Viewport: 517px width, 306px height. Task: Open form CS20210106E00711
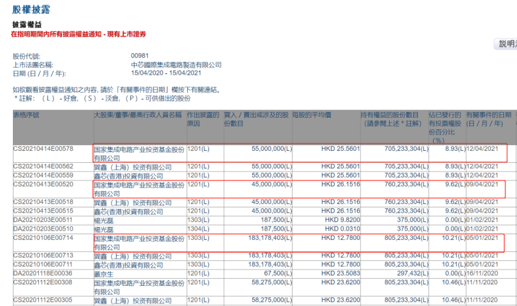(43, 264)
